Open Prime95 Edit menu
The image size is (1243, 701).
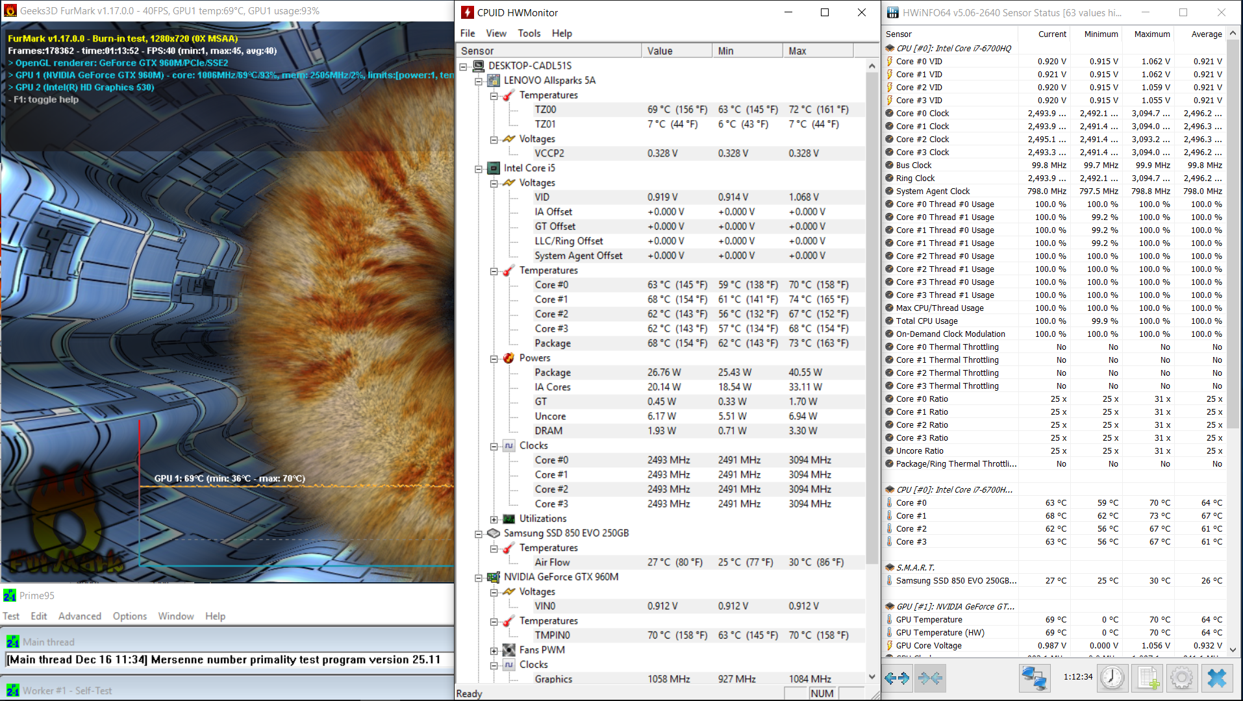[x=39, y=616]
